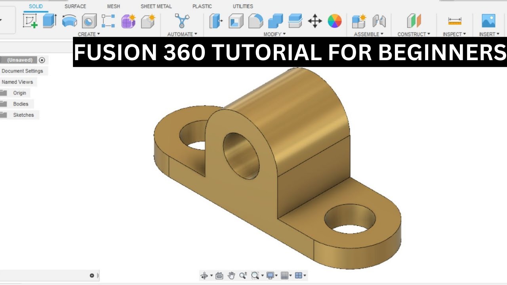
Task: Select Document Settings in the browser
Action: click(x=22, y=71)
